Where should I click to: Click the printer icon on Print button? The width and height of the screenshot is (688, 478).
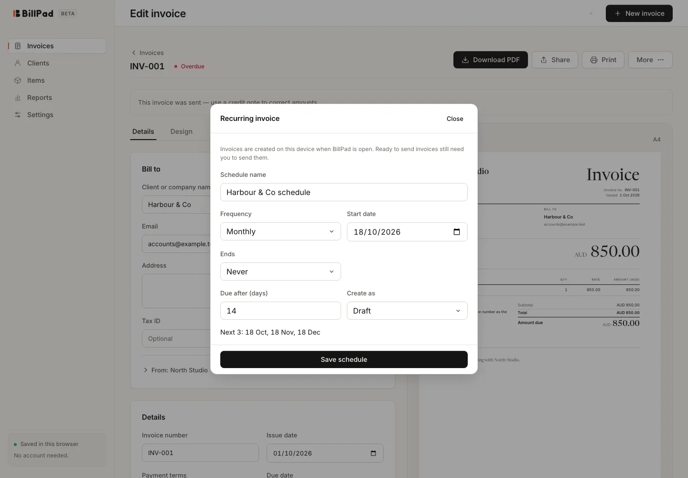pos(594,60)
